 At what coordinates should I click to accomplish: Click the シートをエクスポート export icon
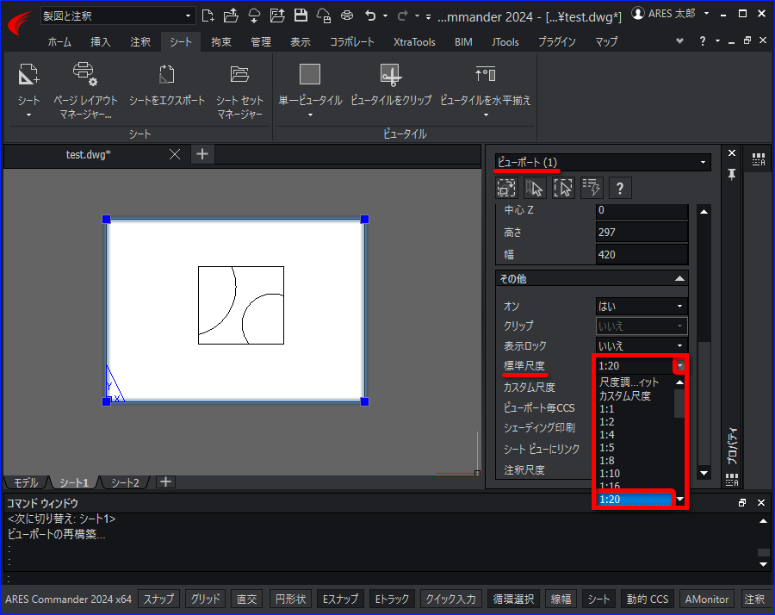pos(166,75)
